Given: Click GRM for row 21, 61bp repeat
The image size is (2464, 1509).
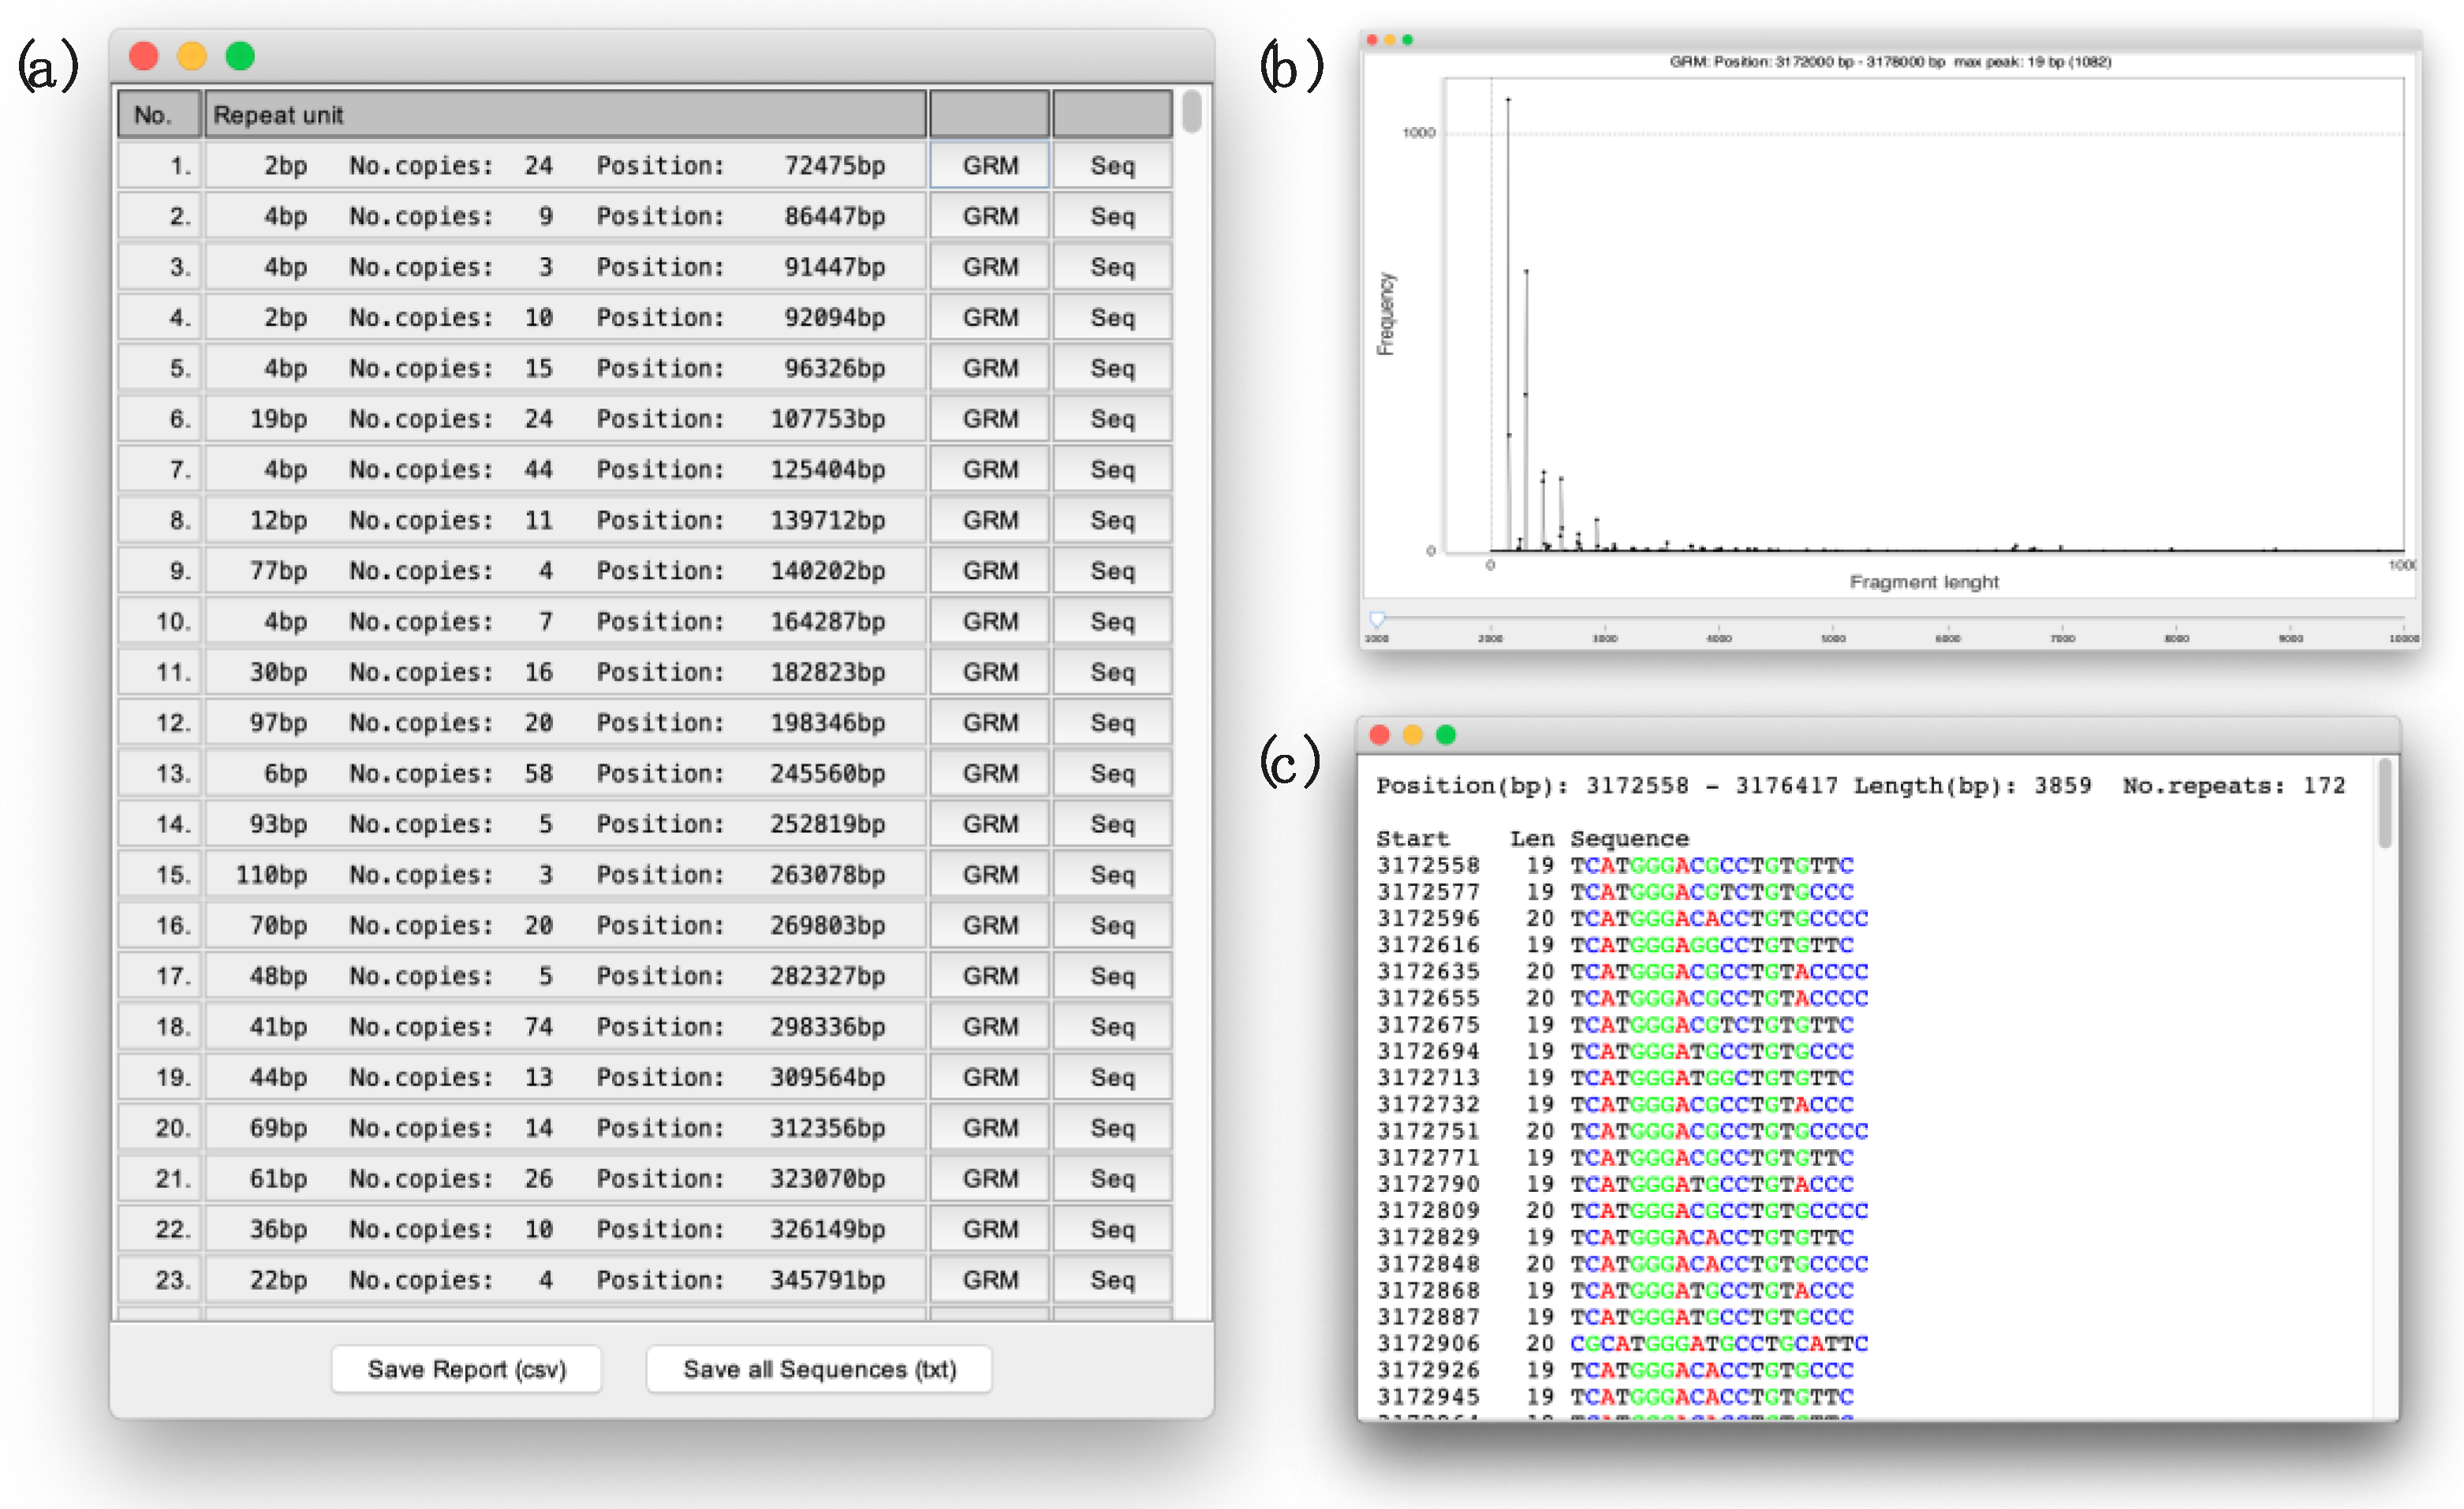Looking at the screenshot, I should coord(989,1178).
